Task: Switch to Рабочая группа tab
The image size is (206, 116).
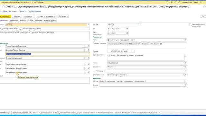Action: tap(50, 21)
